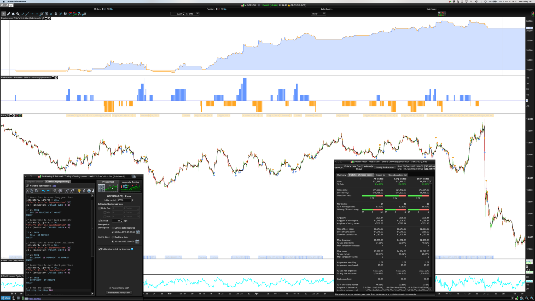
Task: Click the undo arrow in code editor
Action: click(43, 191)
